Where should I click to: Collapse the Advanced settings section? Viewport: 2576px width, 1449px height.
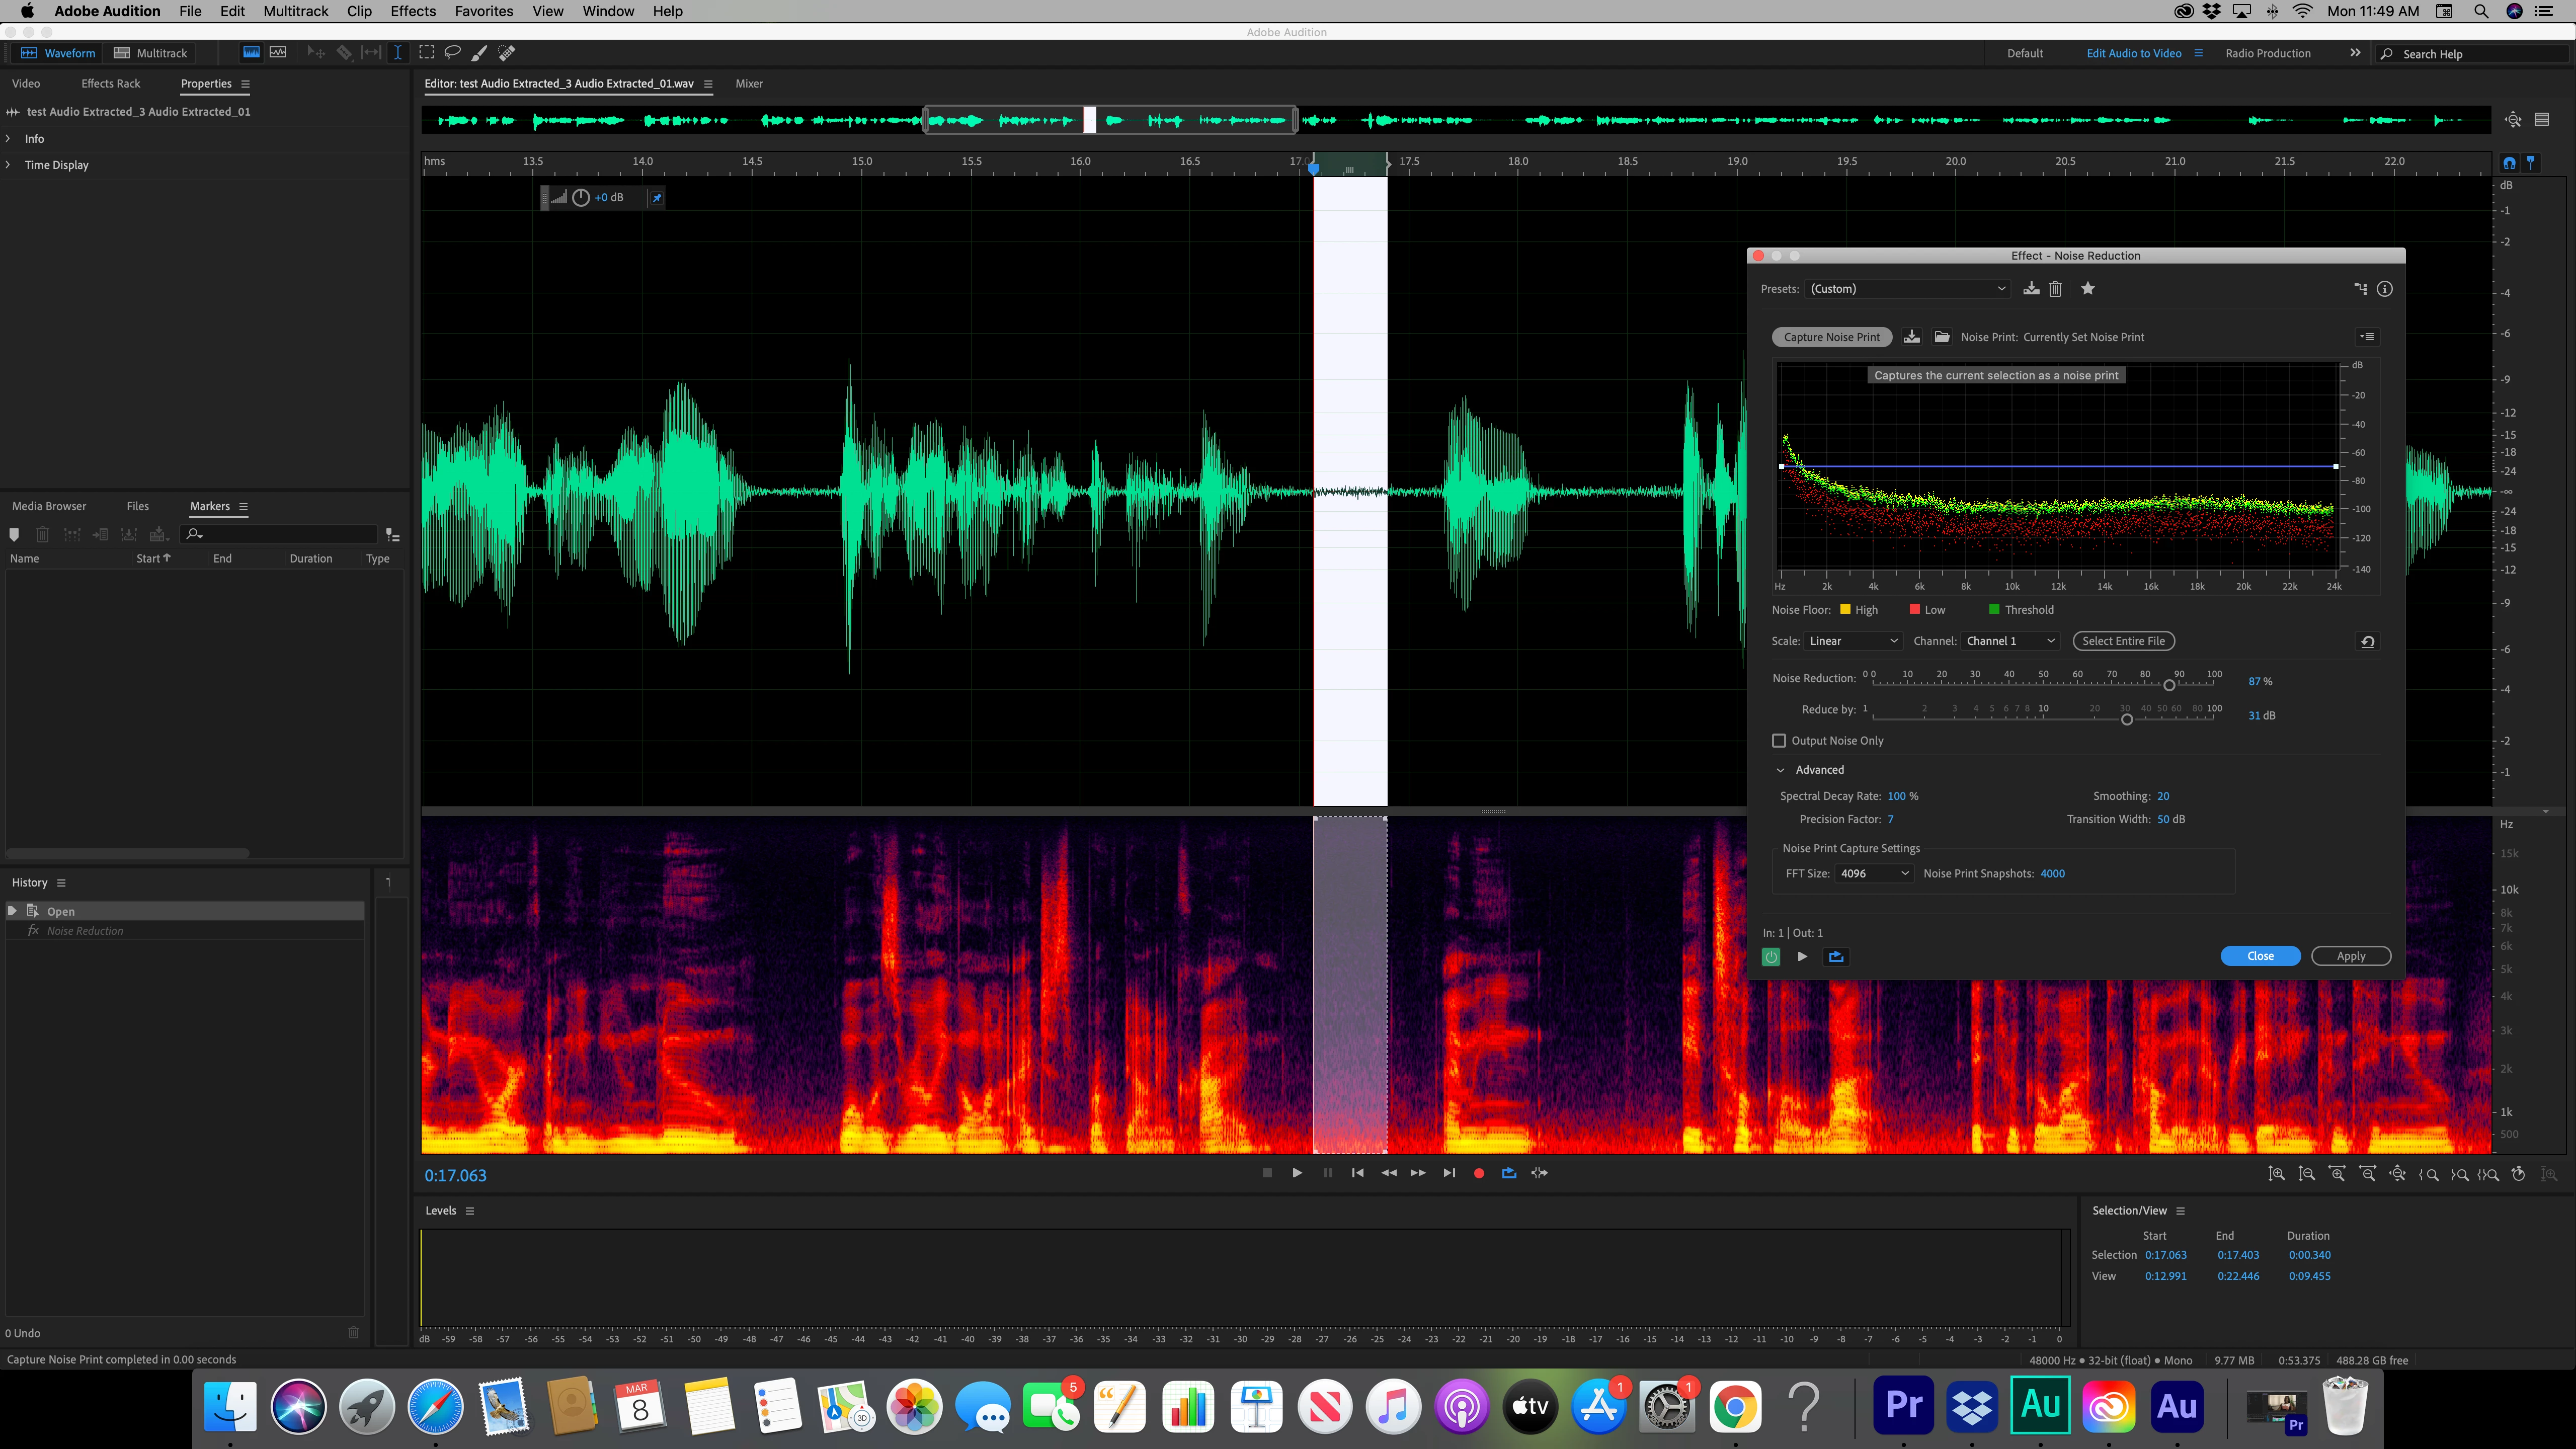point(1781,770)
